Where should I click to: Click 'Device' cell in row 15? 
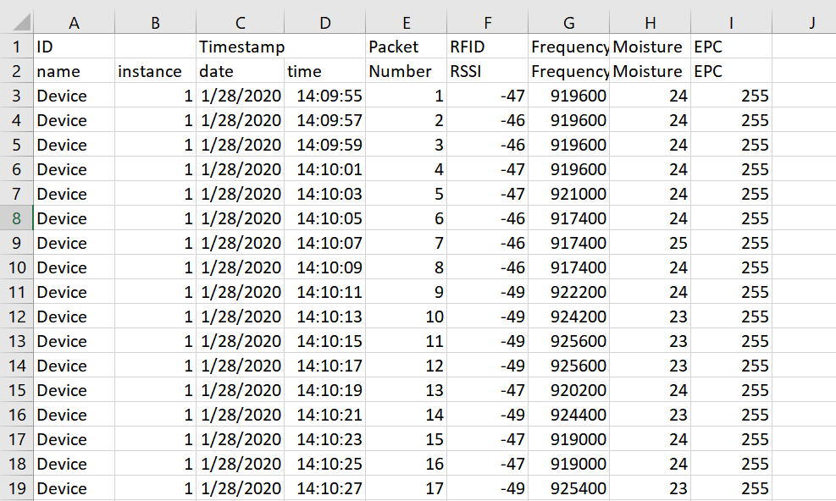[74, 389]
